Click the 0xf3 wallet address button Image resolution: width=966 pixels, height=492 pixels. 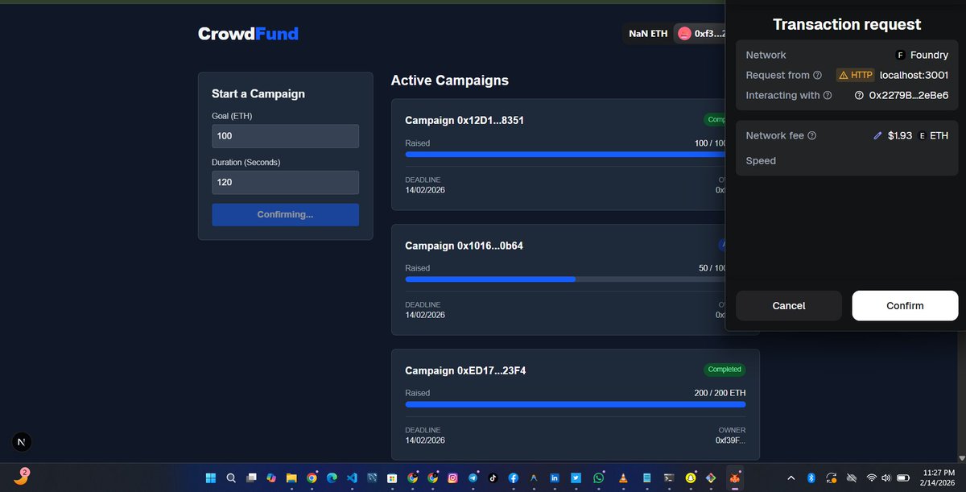700,34
